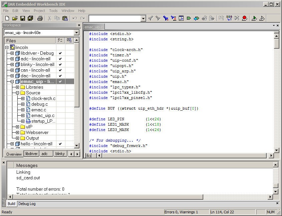Click the New document toolbar icon
Screen dimensions: 282x216
7,18
